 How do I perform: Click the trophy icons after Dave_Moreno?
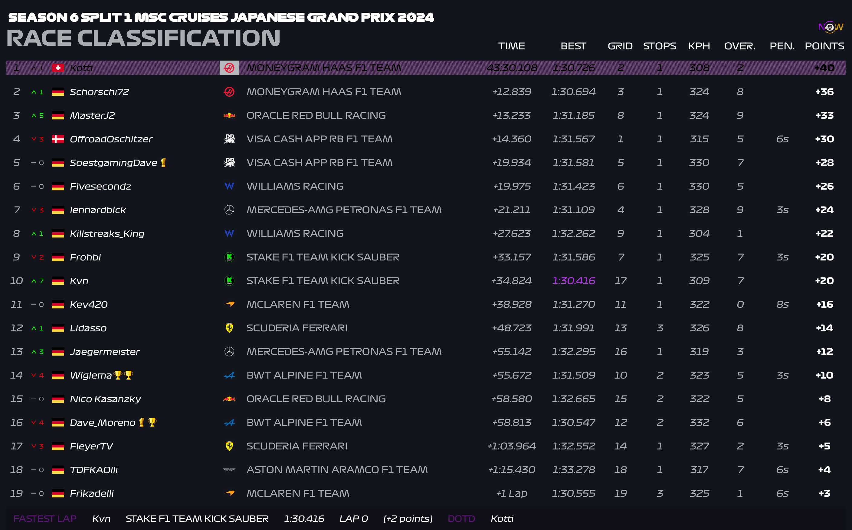coord(147,422)
